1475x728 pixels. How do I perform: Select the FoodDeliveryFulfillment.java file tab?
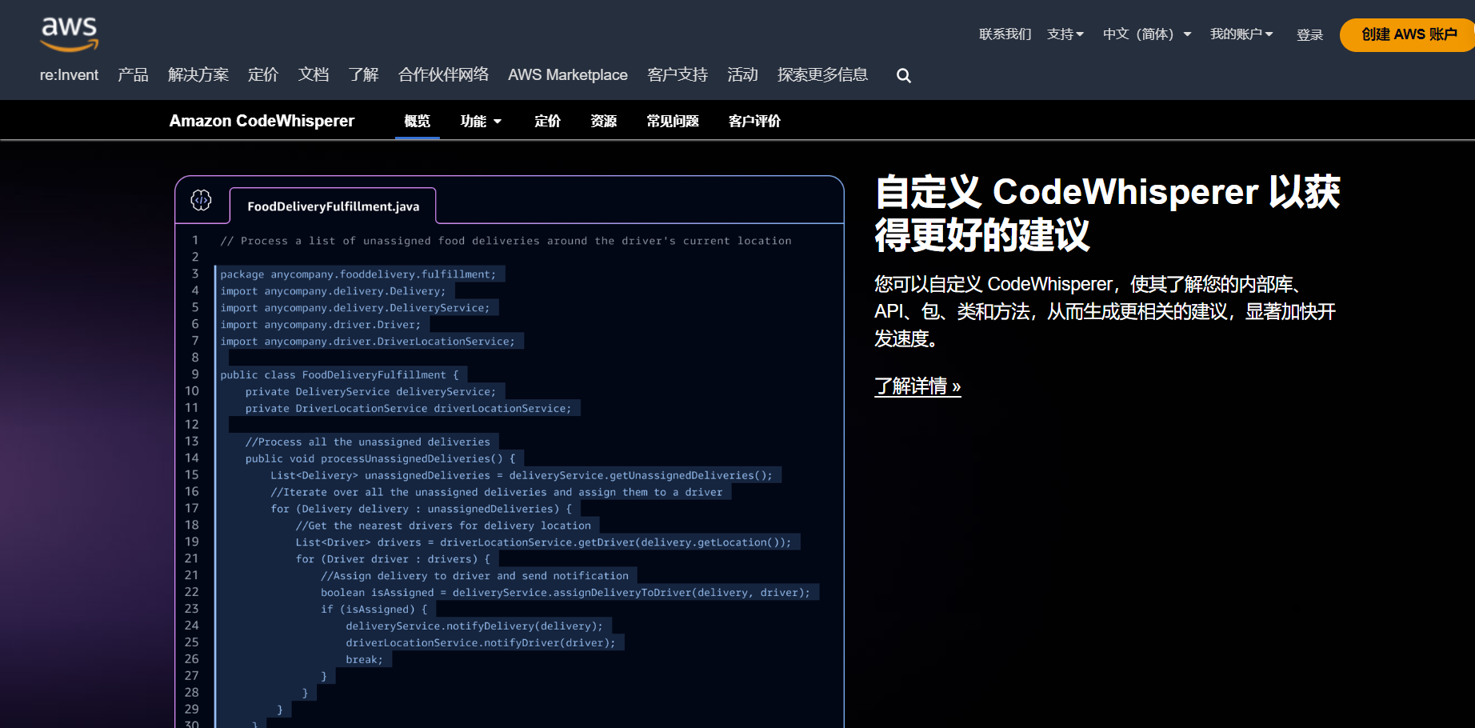[332, 206]
